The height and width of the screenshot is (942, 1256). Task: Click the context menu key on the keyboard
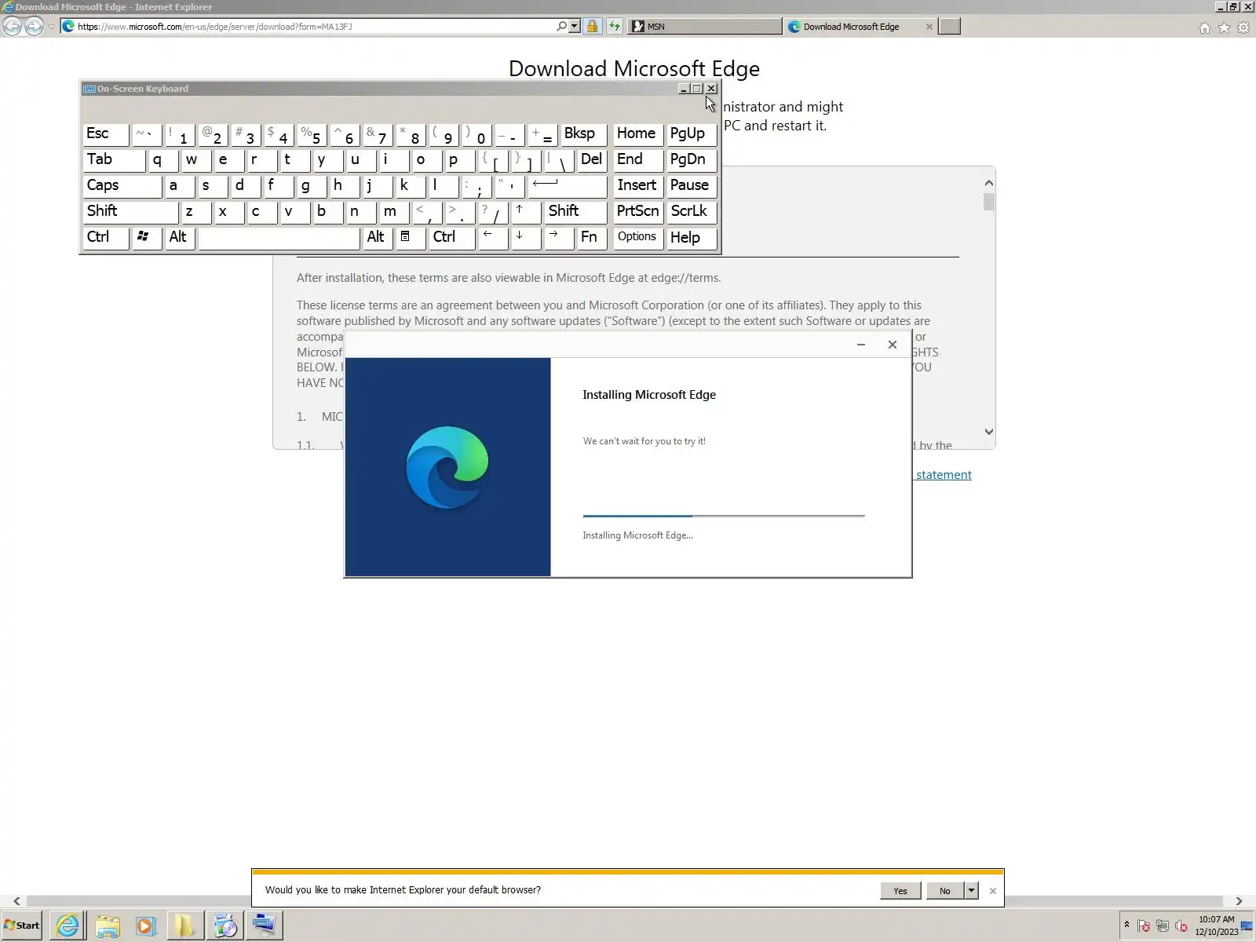pyautogui.click(x=411, y=238)
